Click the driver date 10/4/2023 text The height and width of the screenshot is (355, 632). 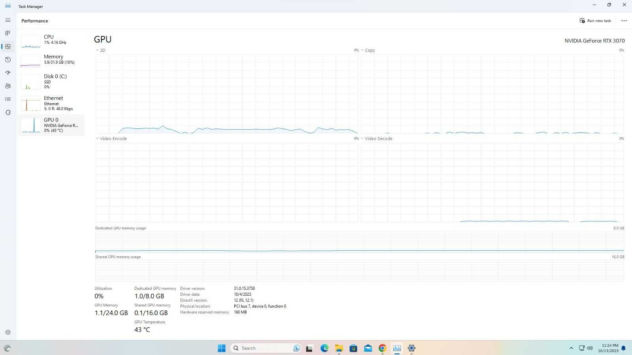tap(243, 294)
